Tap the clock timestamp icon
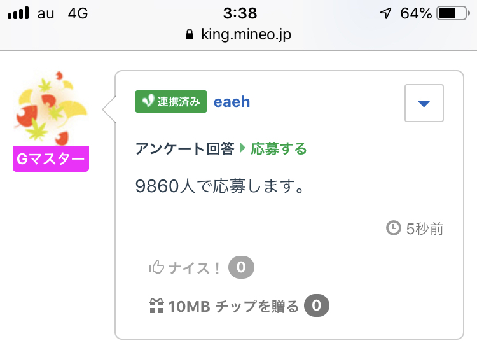 394,228
